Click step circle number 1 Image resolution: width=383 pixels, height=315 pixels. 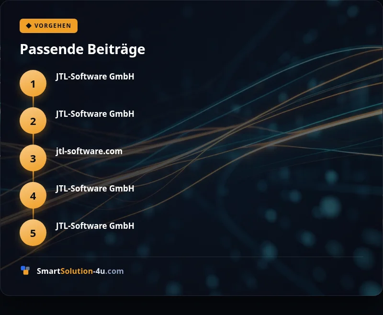point(33,83)
